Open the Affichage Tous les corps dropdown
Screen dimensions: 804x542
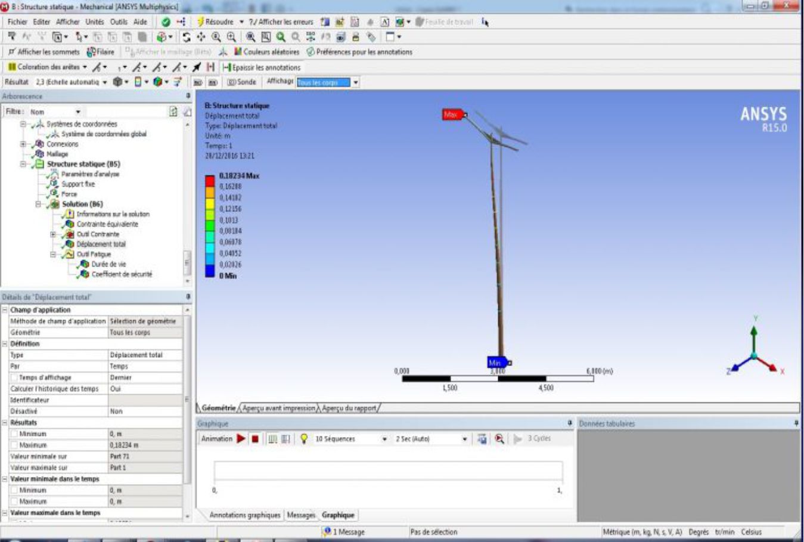[355, 82]
